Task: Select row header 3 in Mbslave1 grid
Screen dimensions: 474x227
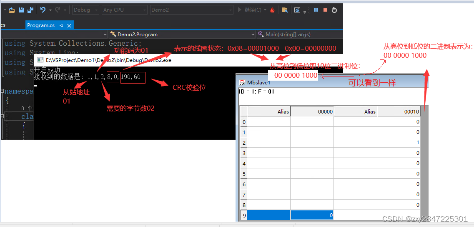Action: (243, 153)
